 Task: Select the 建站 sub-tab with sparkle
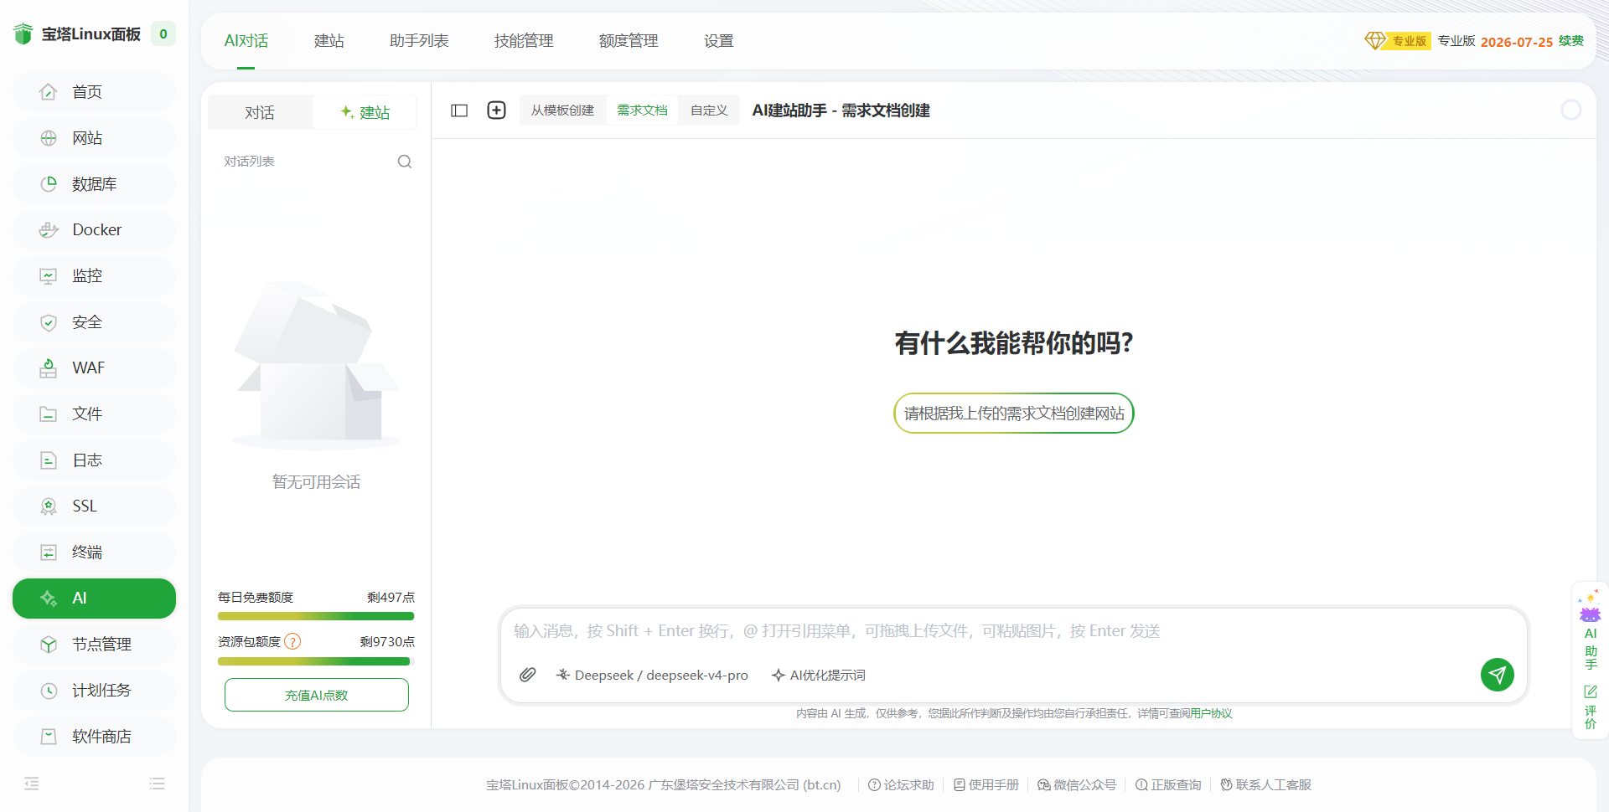click(365, 112)
